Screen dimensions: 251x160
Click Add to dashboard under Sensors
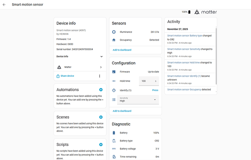click(x=122, y=50)
